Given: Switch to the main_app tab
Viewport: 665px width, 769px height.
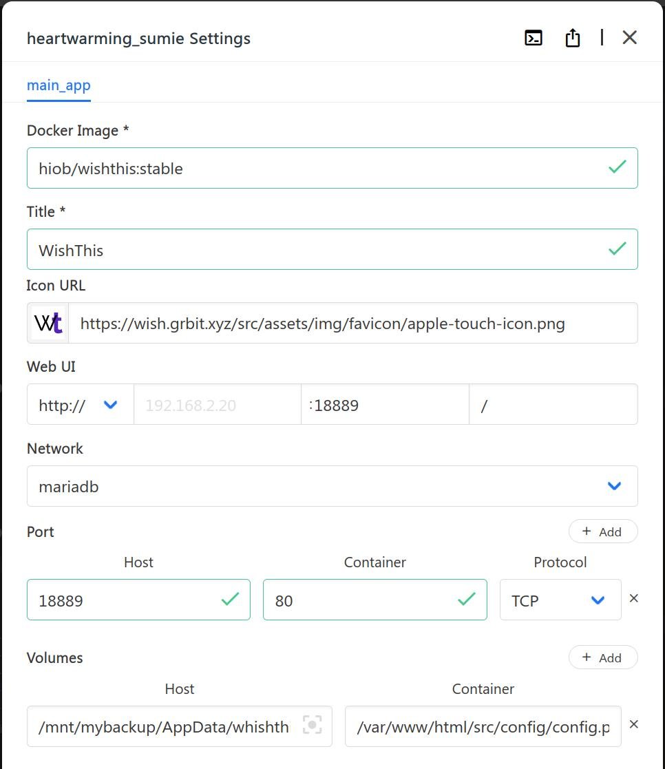Looking at the screenshot, I should click(59, 86).
